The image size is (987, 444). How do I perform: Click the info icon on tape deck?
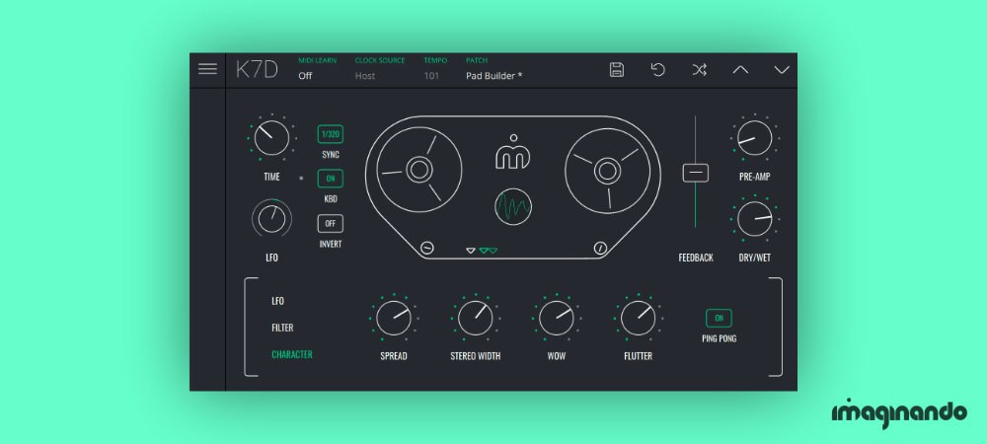(598, 248)
